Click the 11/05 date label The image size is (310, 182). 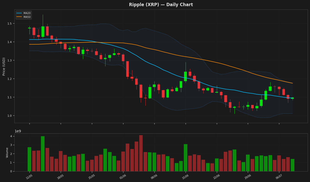(x=29, y=177)
